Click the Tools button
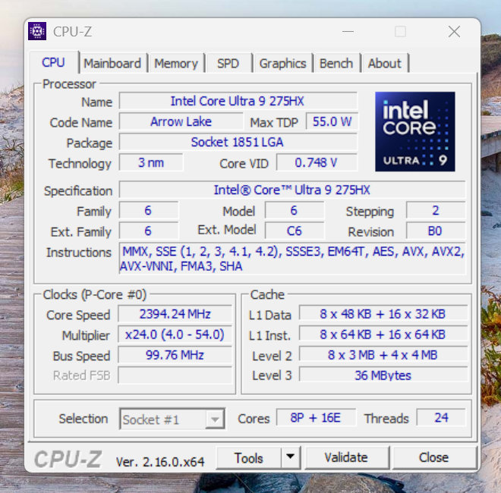This screenshot has height=493, width=501. (x=249, y=457)
